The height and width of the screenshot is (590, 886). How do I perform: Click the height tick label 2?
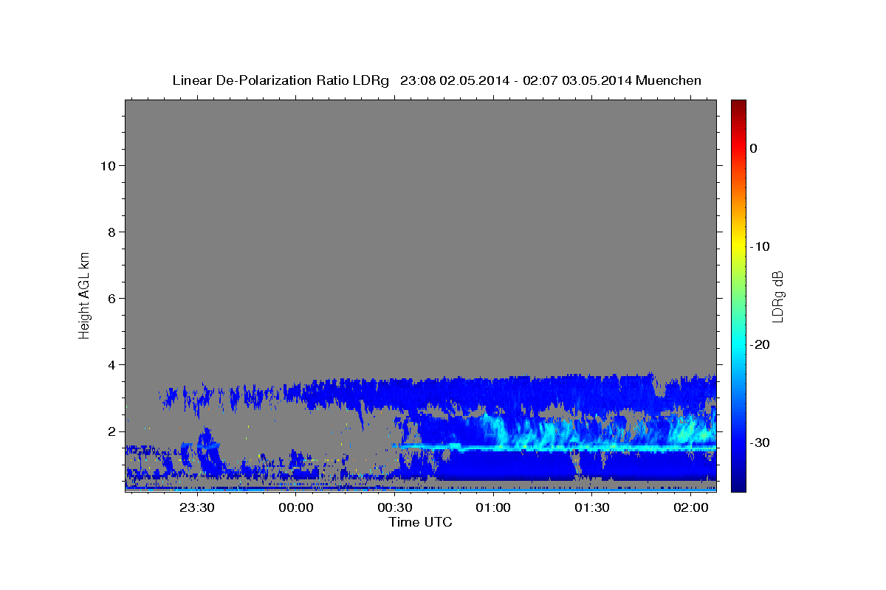pyautogui.click(x=111, y=431)
